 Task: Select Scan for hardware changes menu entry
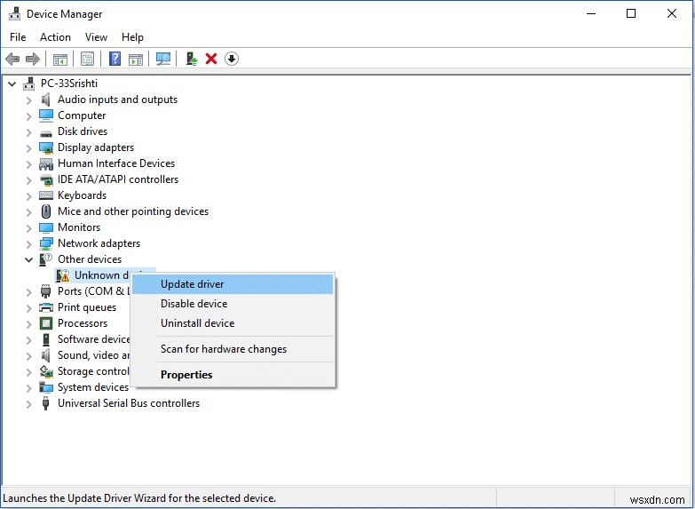pyautogui.click(x=233, y=349)
